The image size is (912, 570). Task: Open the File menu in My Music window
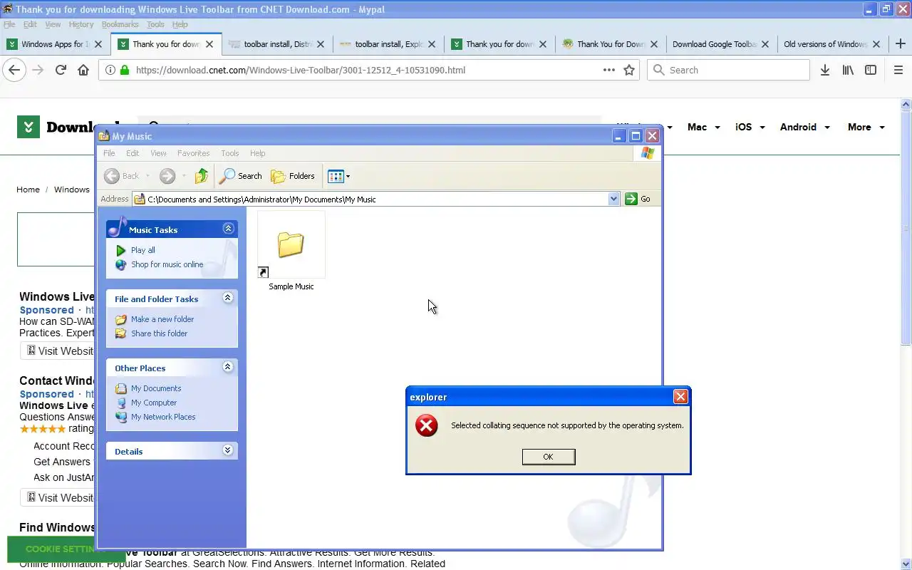point(109,153)
